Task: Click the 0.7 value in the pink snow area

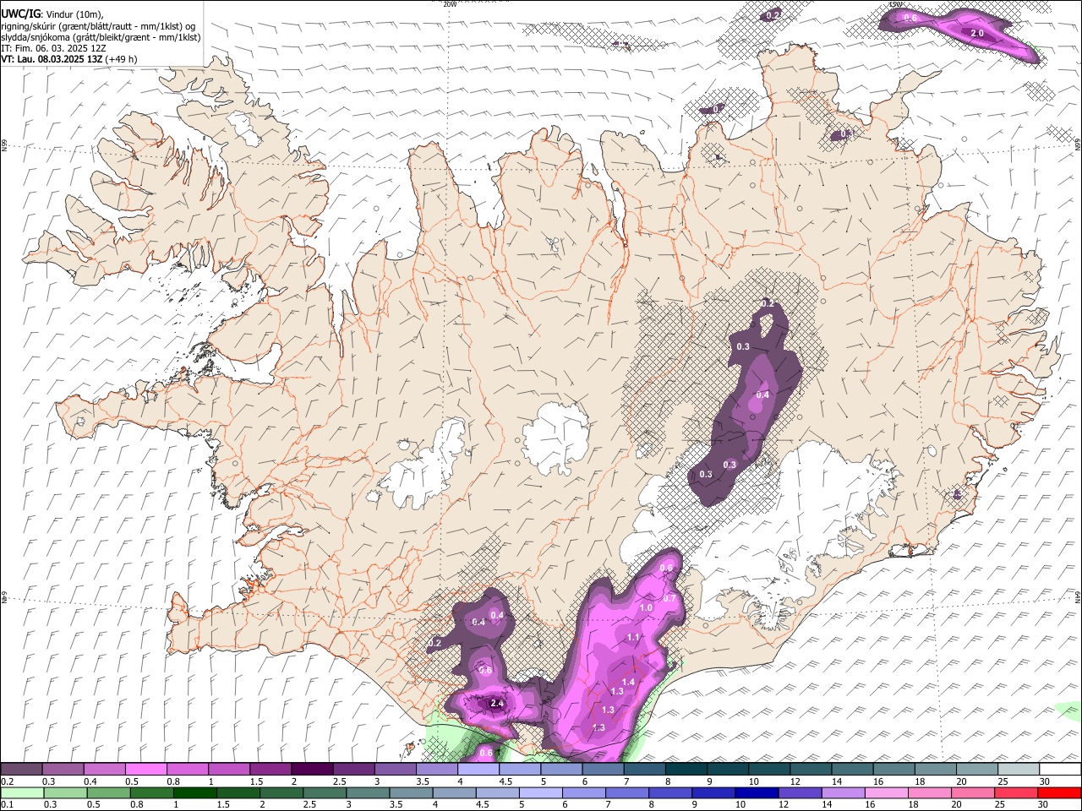Action: click(669, 598)
